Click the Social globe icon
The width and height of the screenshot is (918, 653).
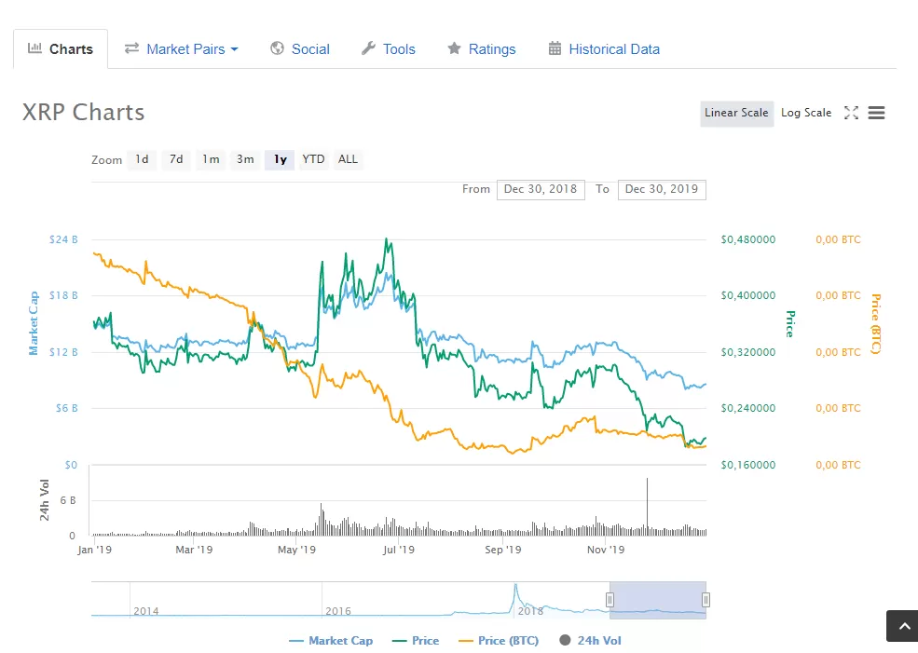tap(276, 48)
